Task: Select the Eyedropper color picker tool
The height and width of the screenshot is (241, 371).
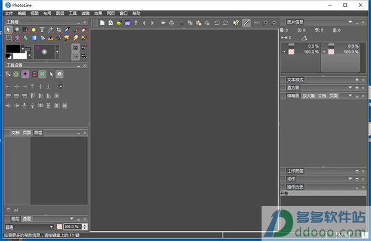Action: (x=67, y=30)
